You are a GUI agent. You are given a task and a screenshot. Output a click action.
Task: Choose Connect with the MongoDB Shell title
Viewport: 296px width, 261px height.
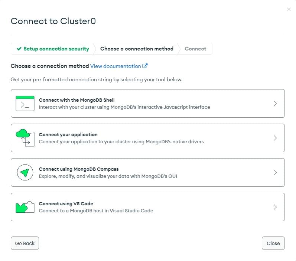pyautogui.click(x=77, y=100)
